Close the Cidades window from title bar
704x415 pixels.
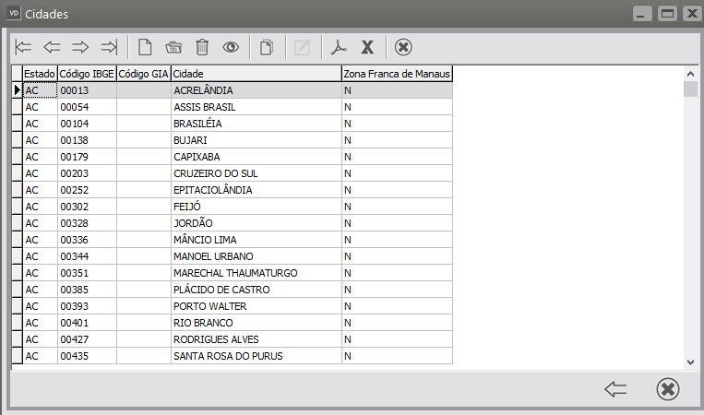click(692, 14)
